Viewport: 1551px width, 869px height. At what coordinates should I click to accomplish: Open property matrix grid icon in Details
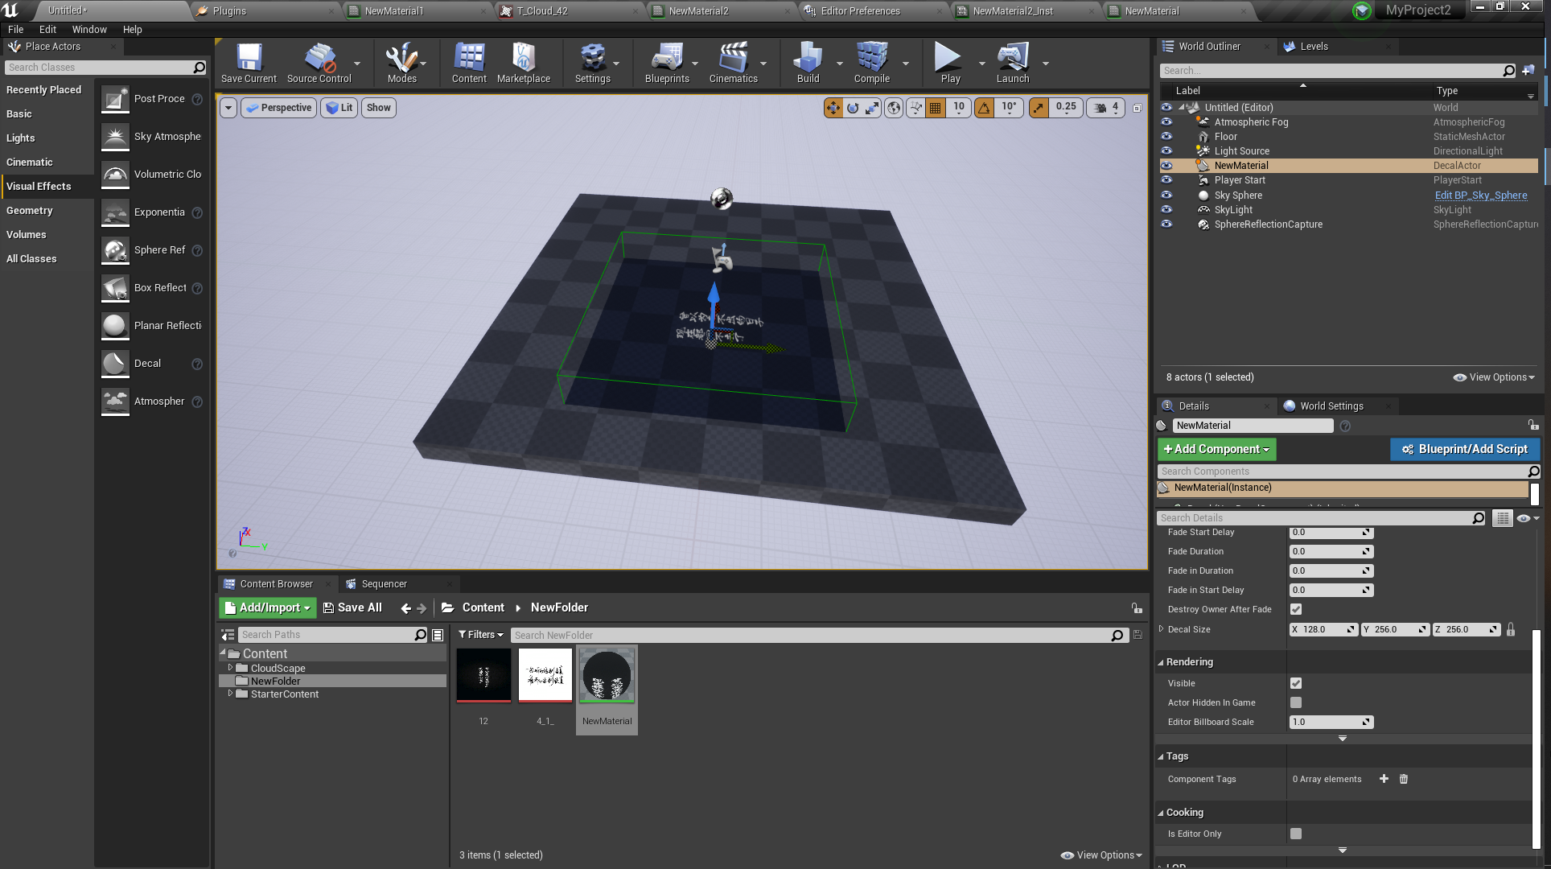pos(1502,518)
